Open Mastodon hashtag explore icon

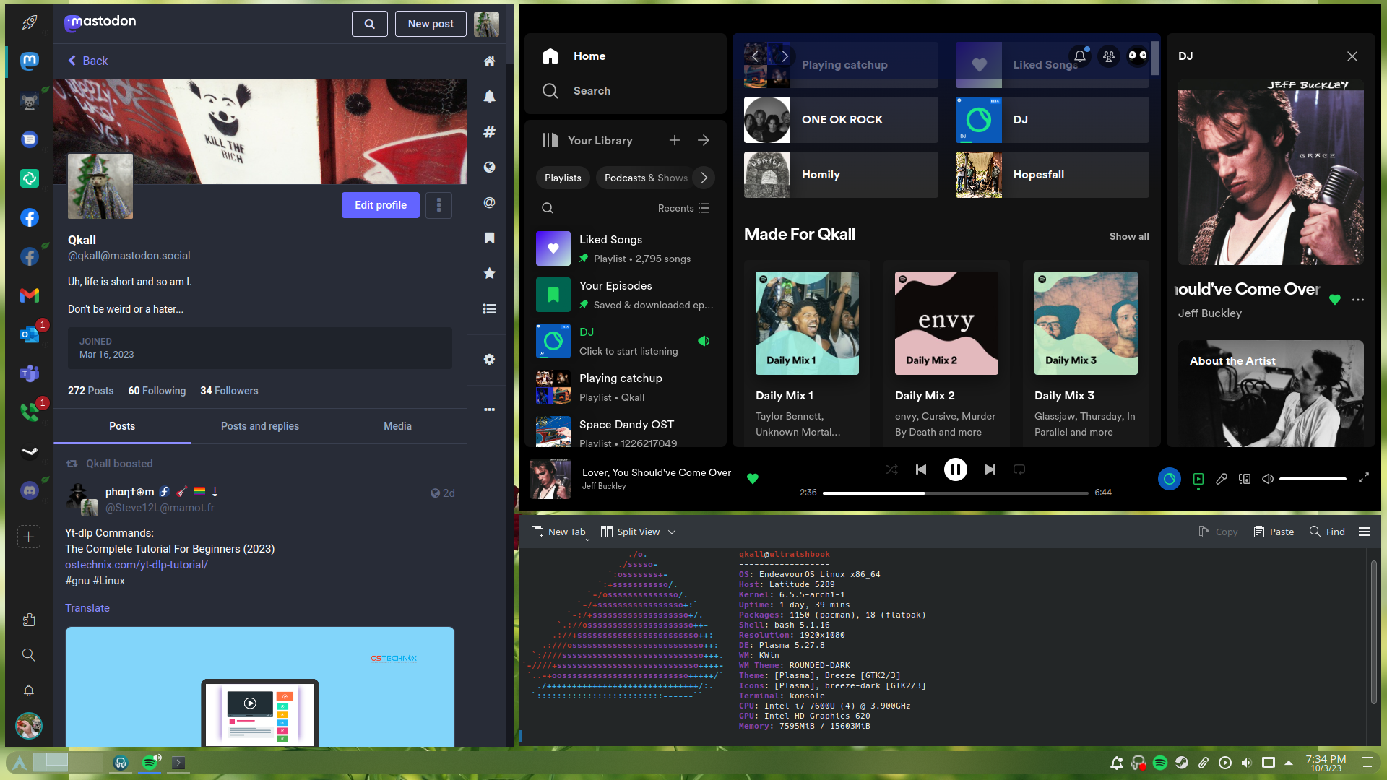point(489,131)
